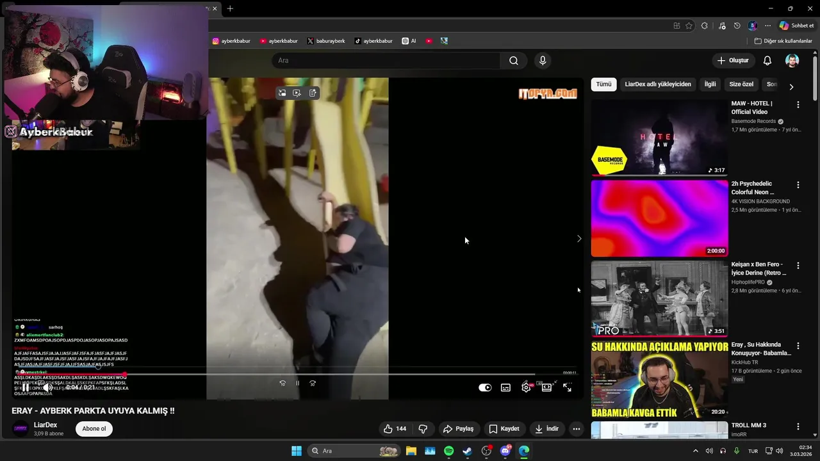Switch to theater mode

pyautogui.click(x=546, y=387)
